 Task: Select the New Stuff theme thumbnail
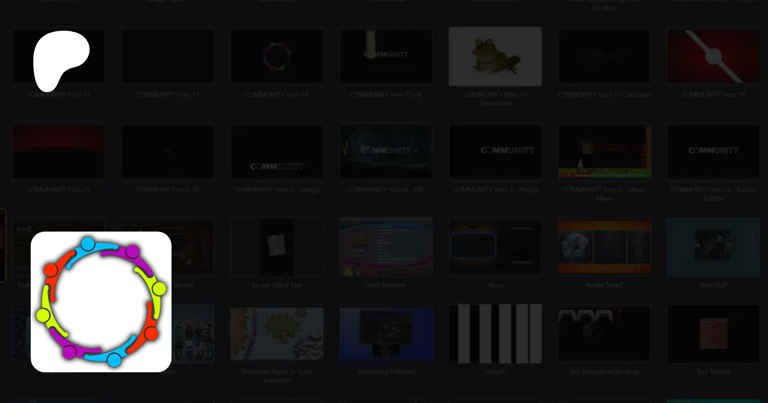tap(713, 247)
